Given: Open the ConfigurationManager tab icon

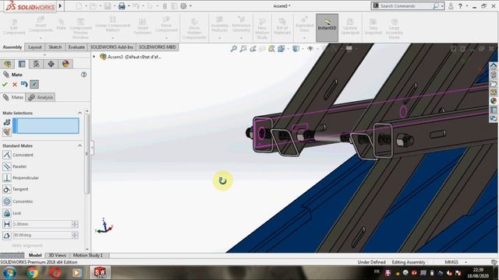Looking at the screenshot, I should pos(37,64).
